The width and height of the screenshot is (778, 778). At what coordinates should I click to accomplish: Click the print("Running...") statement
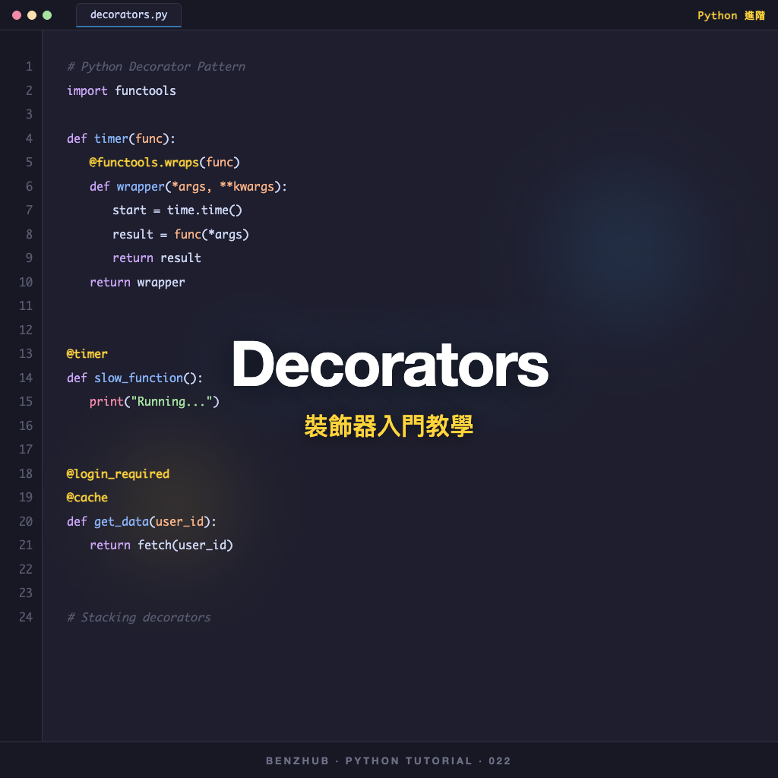pos(154,401)
